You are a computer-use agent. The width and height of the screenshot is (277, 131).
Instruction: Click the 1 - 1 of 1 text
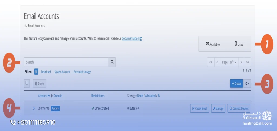(x=247, y=71)
